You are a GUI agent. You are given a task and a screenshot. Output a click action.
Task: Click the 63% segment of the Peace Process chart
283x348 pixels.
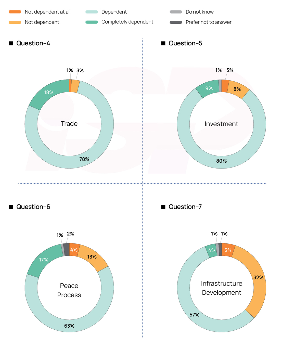[69, 326]
